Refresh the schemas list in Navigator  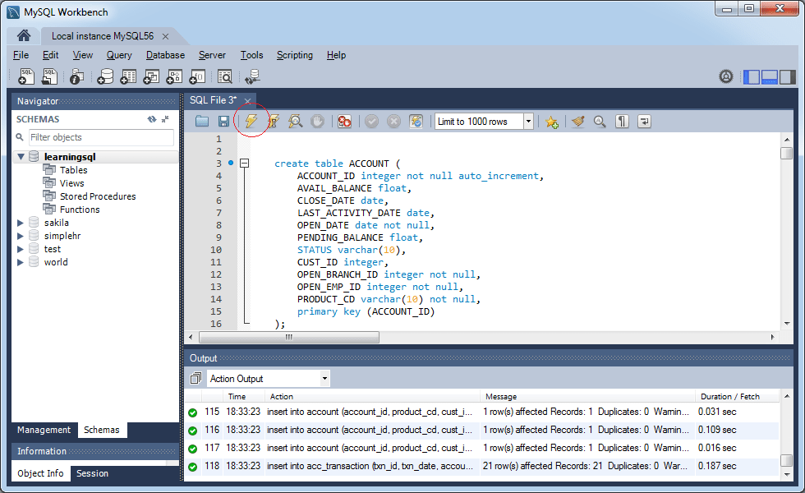[x=152, y=119]
